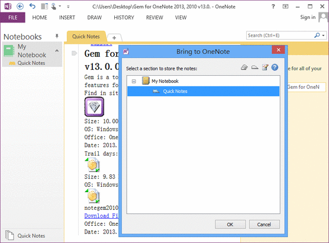Select Quick Notes section in dialog tree
Image resolution: width=329 pixels, height=243 pixels.
pyautogui.click(x=203, y=91)
